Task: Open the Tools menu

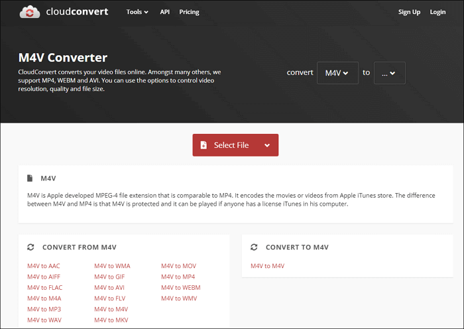Action: click(137, 12)
